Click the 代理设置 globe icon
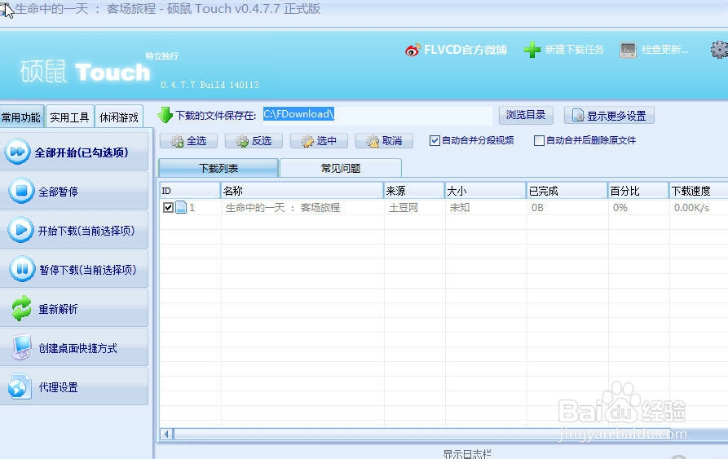The image size is (728, 459). (x=20, y=386)
